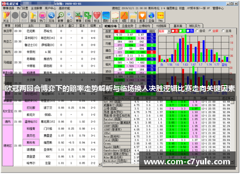The height and width of the screenshot is (174, 240).
Task: Open the 高级功能 menu
Action: [64, 8]
